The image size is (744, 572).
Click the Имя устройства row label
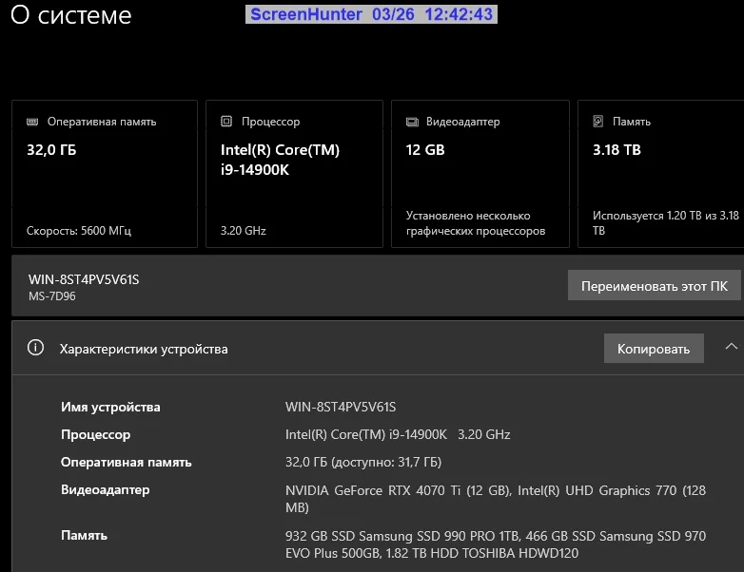(x=110, y=407)
